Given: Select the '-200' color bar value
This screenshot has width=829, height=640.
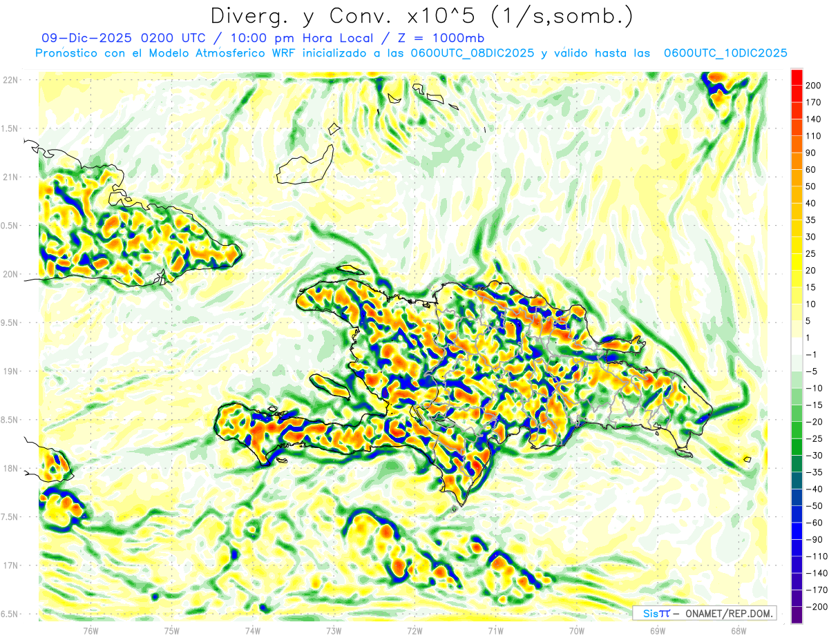Looking at the screenshot, I should point(816,607).
